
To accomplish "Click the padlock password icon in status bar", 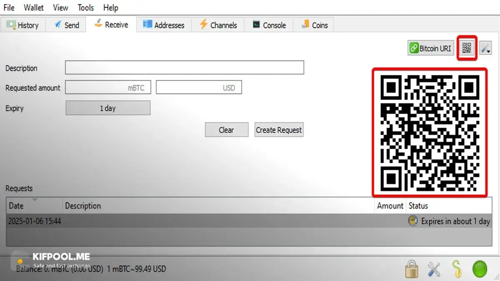I will (x=412, y=269).
